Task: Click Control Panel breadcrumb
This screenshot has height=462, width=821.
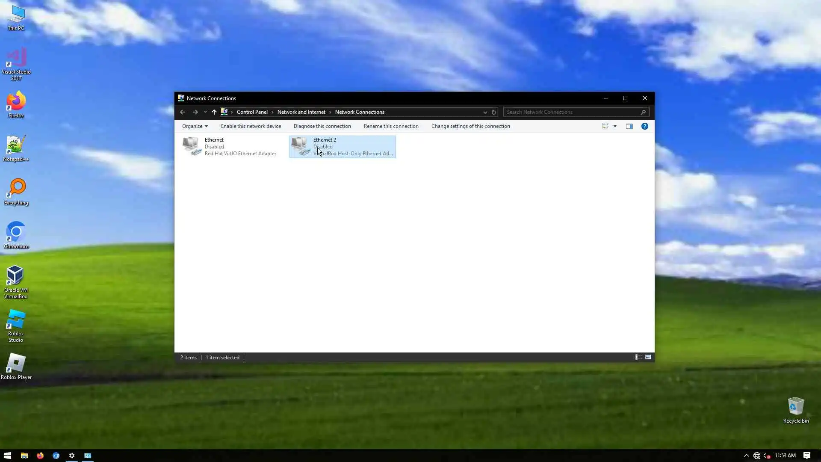Action: pyautogui.click(x=252, y=112)
